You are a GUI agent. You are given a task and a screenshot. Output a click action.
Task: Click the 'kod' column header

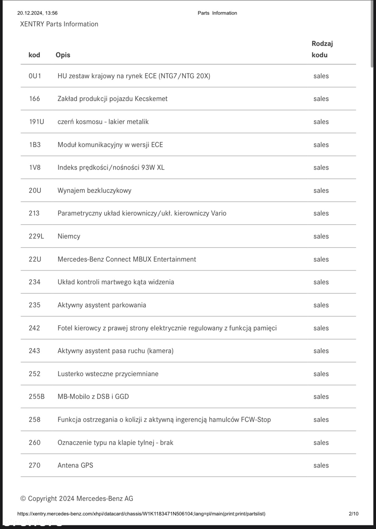(34, 55)
